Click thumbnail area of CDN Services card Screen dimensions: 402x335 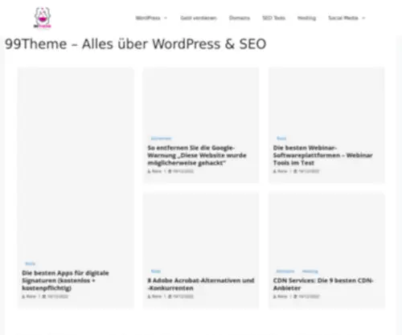[x=326, y=231]
